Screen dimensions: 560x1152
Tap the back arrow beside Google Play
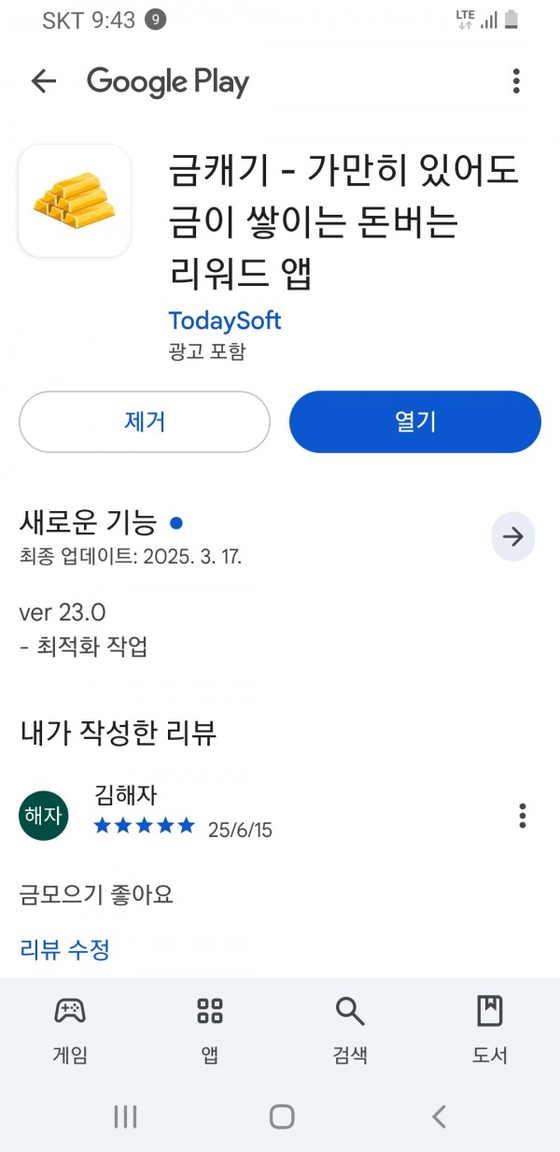[44, 81]
